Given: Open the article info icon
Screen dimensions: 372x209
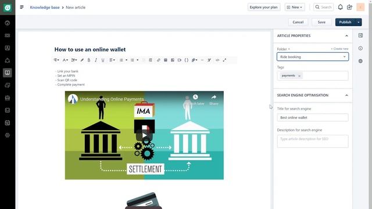Looking at the screenshot, I should pyautogui.click(x=360, y=48).
